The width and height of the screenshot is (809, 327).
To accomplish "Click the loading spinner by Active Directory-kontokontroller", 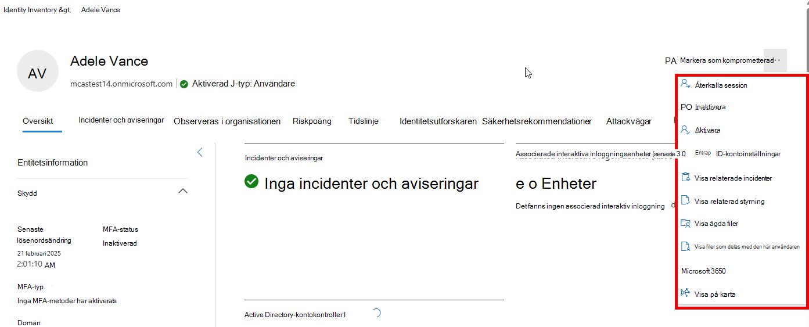I will point(376,314).
